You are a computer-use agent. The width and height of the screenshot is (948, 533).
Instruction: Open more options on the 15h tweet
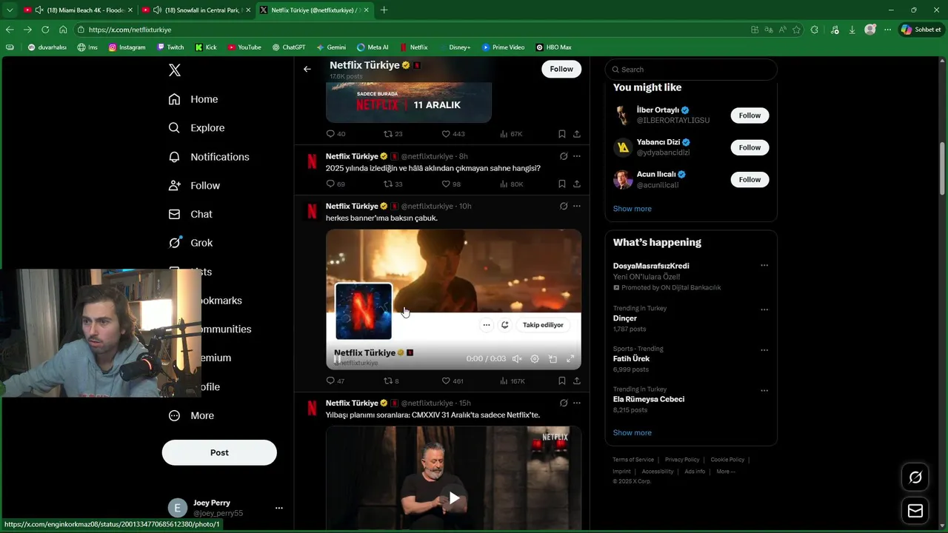click(577, 403)
